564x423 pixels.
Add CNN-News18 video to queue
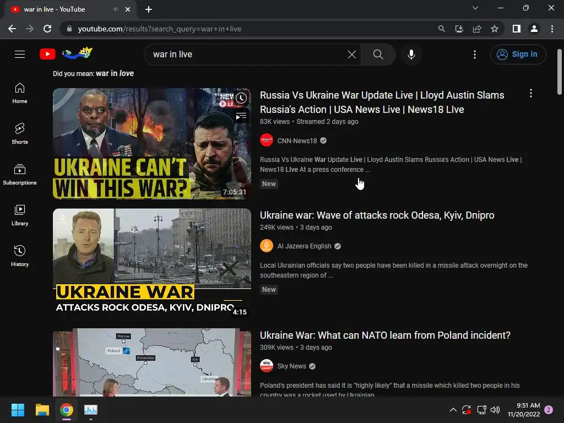pyautogui.click(x=241, y=116)
